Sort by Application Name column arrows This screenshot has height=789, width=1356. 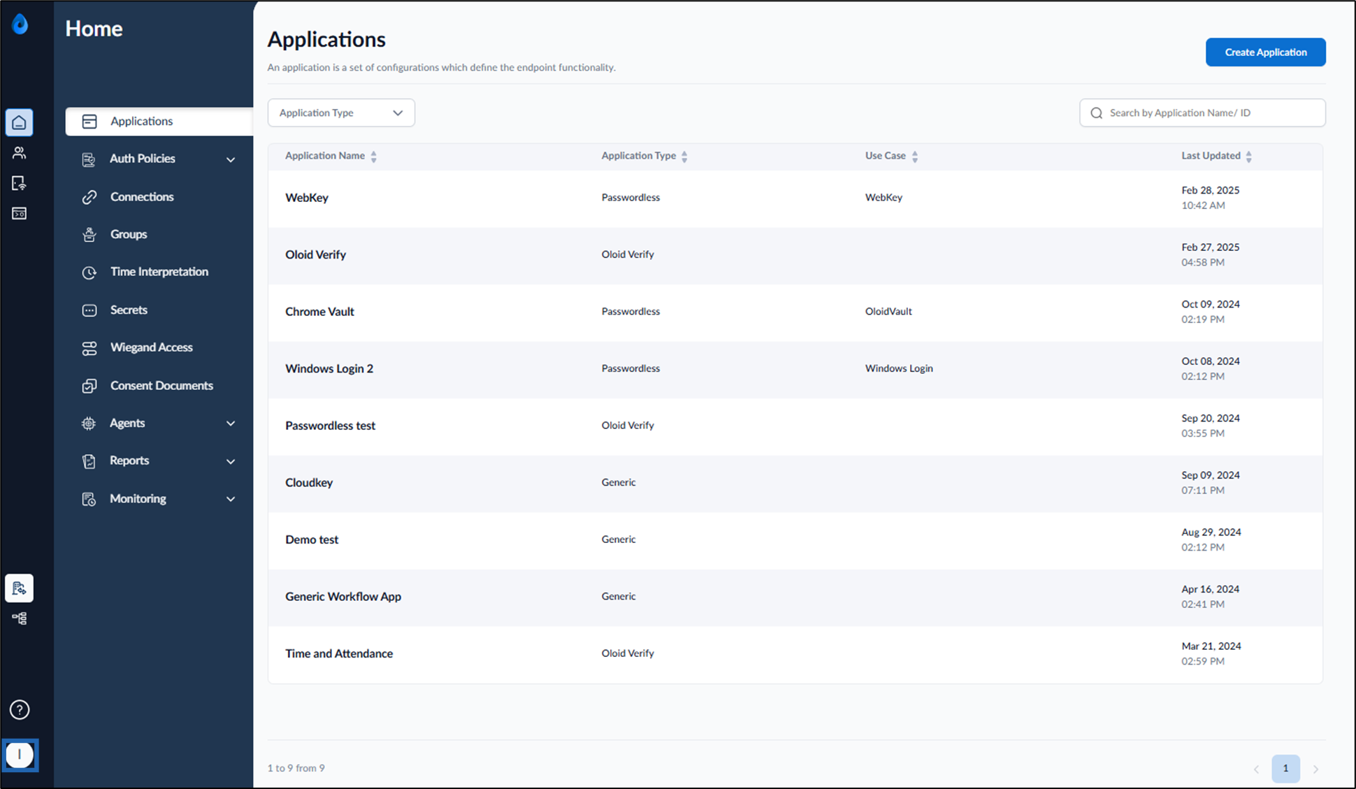pos(374,157)
